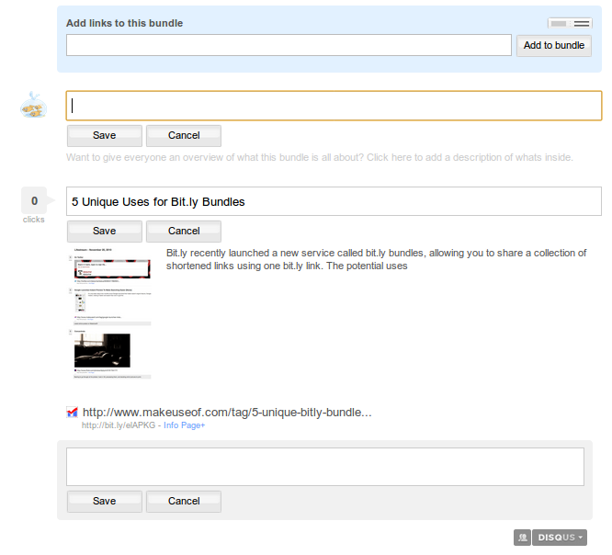The height and width of the screenshot is (555, 612).
Task: Switch to multi-line input view toggle
Action: pos(581,23)
